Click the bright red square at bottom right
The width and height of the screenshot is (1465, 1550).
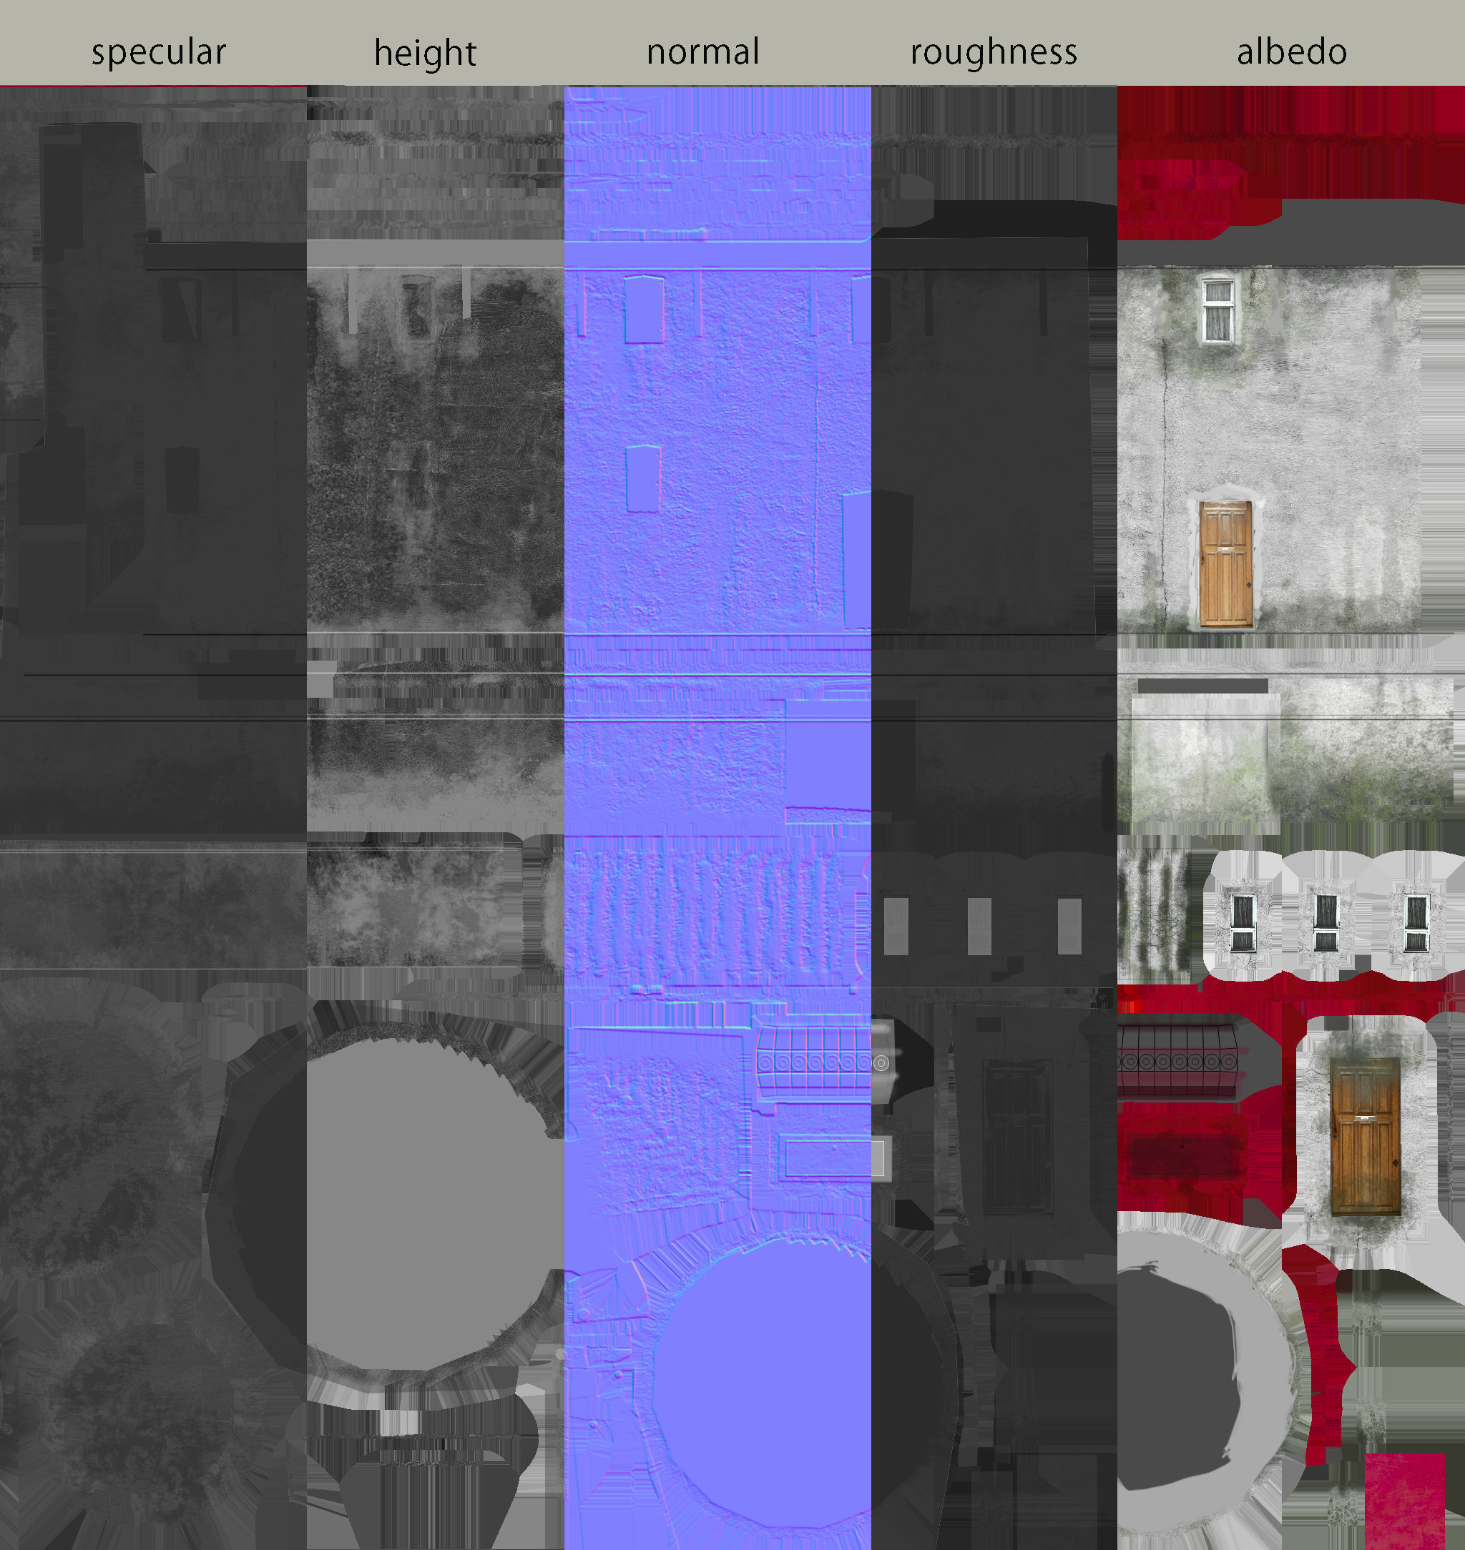point(1404,1500)
